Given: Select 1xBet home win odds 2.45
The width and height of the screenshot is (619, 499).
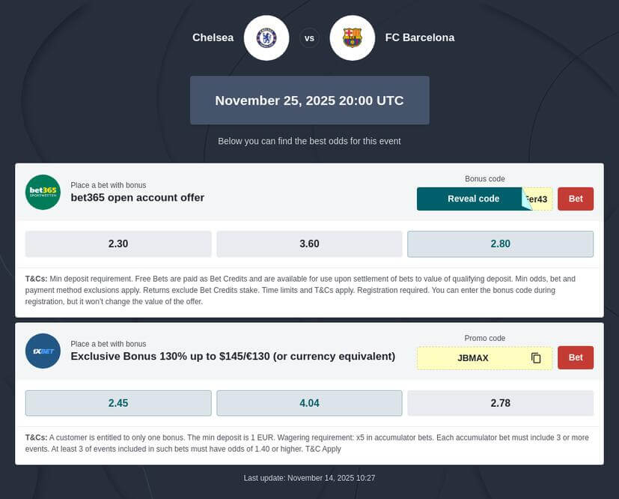Looking at the screenshot, I should click(x=118, y=403).
